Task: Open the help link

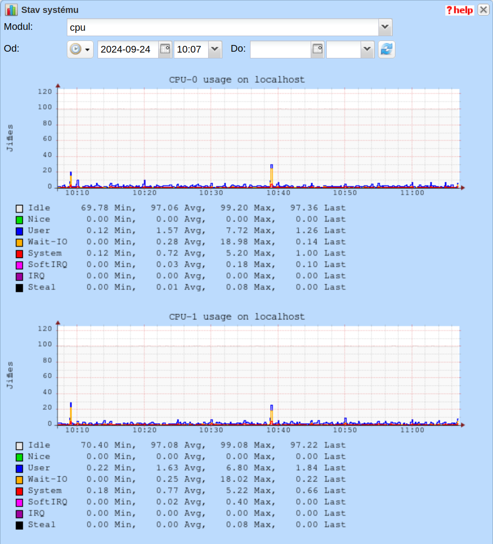Action: (x=460, y=10)
